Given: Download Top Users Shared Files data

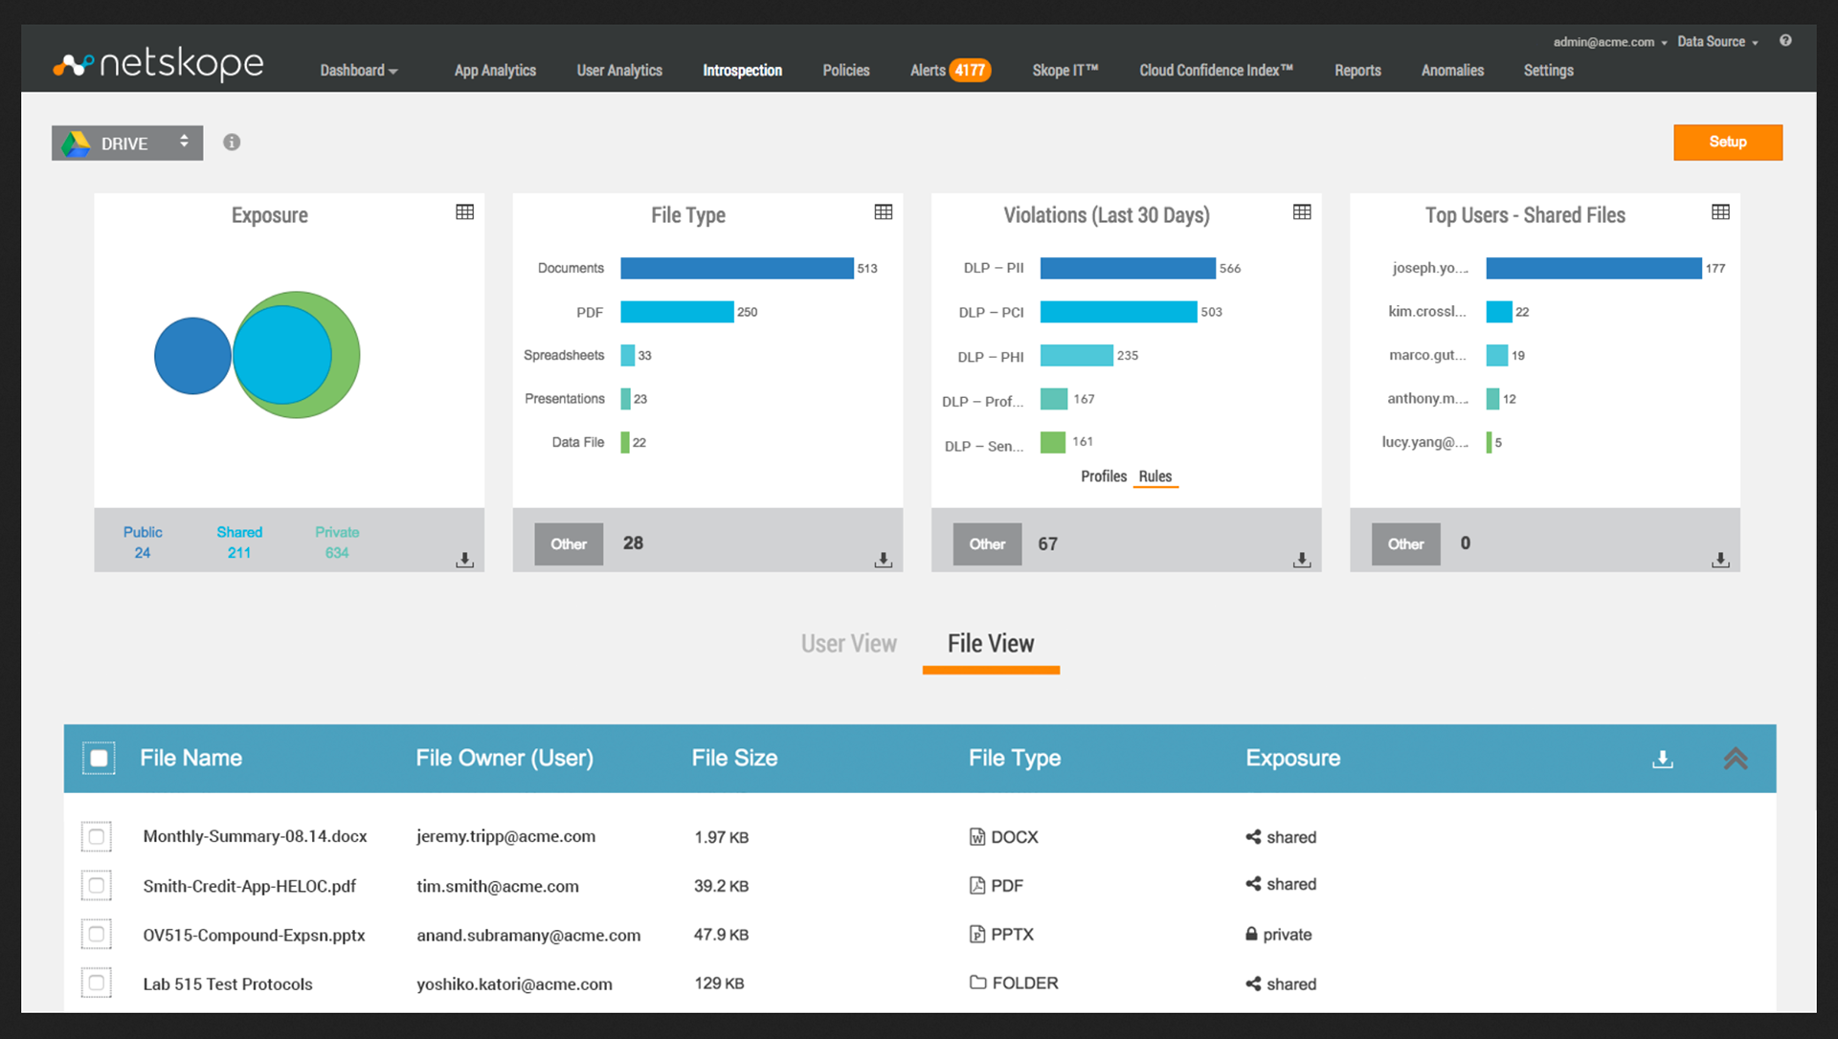Looking at the screenshot, I should tap(1719, 560).
